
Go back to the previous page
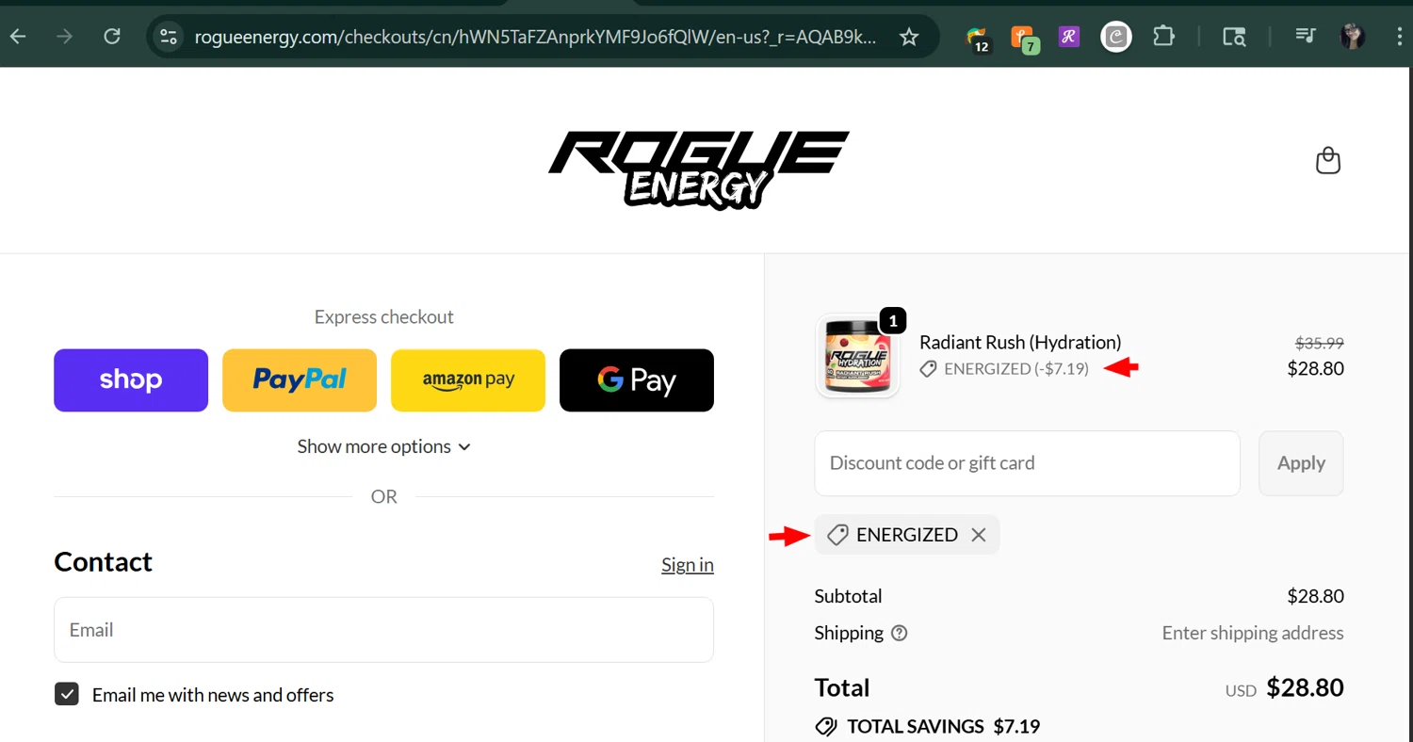[x=18, y=37]
